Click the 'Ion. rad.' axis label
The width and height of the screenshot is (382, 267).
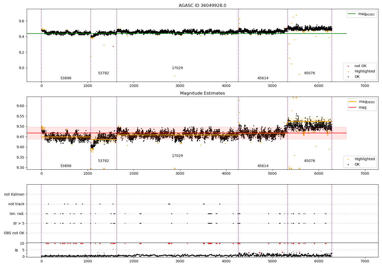pos(17,214)
